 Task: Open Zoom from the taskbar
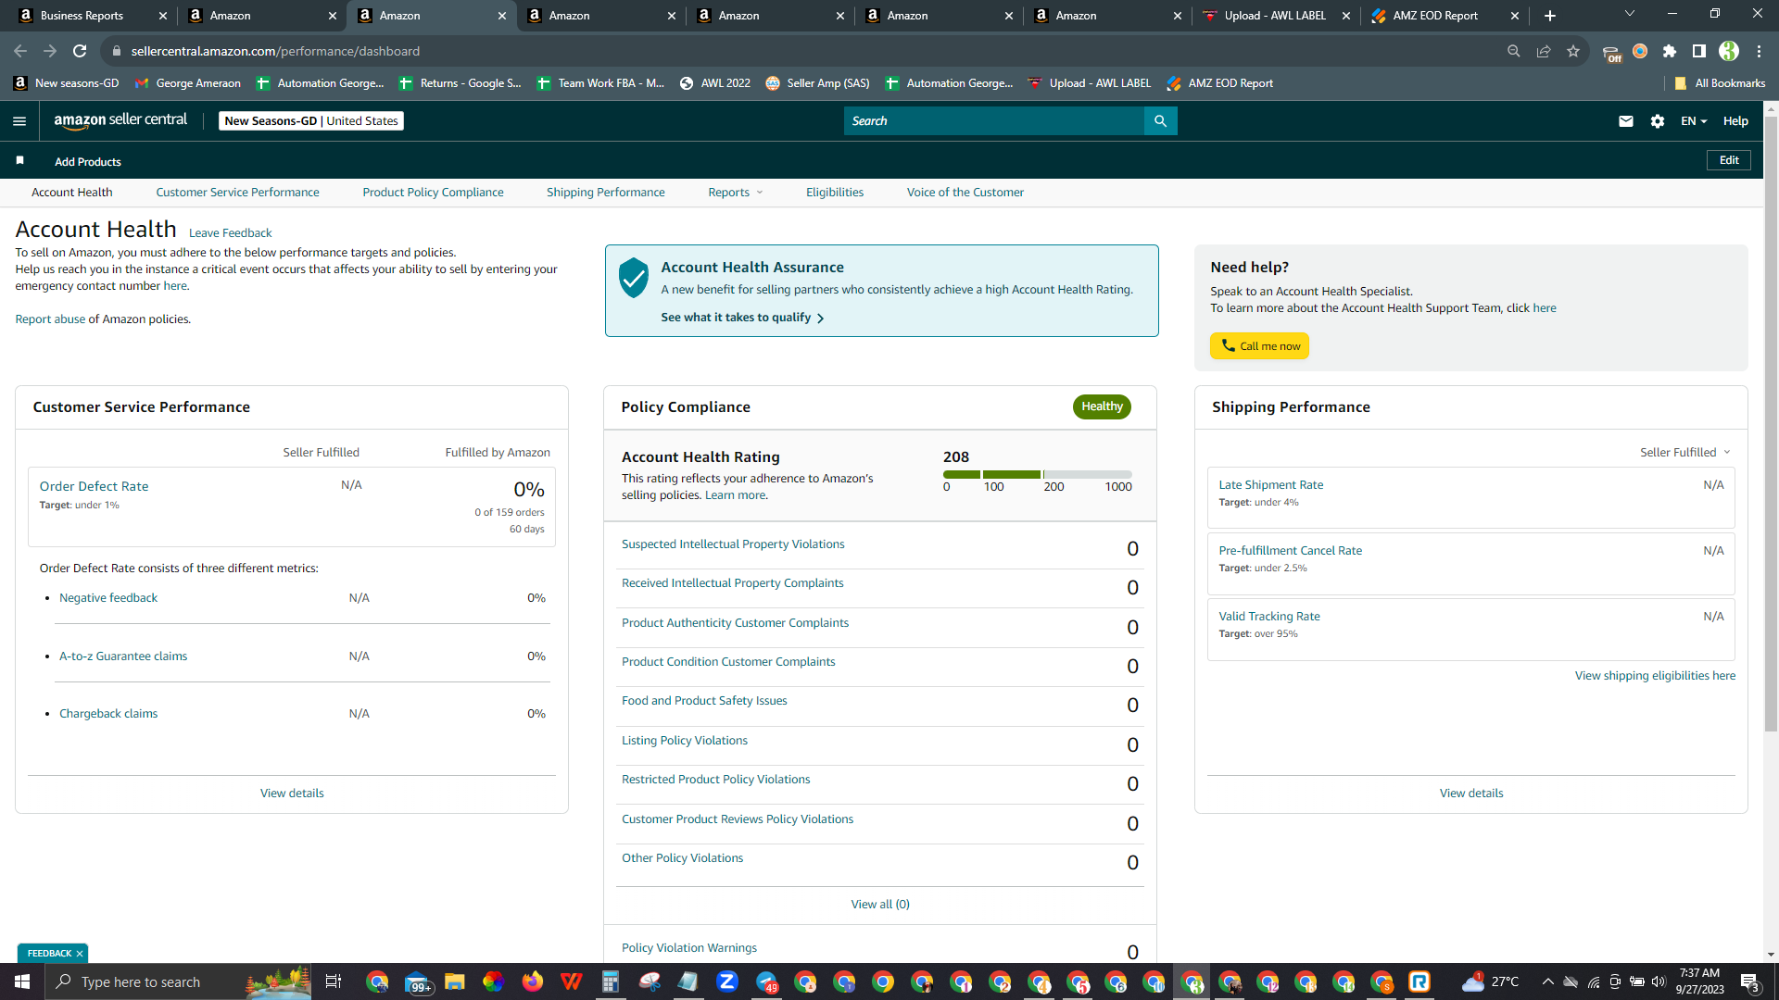pos(727,981)
